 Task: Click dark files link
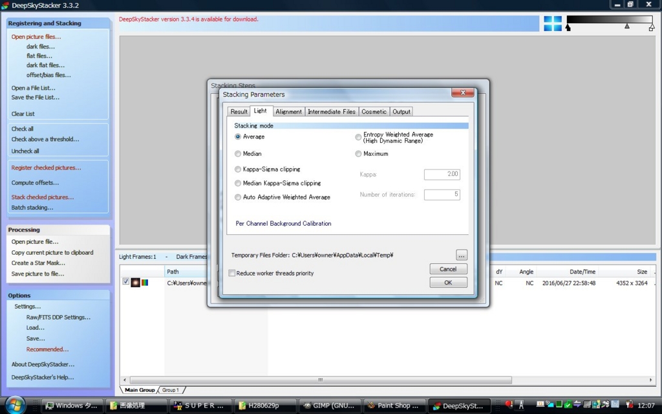point(41,47)
